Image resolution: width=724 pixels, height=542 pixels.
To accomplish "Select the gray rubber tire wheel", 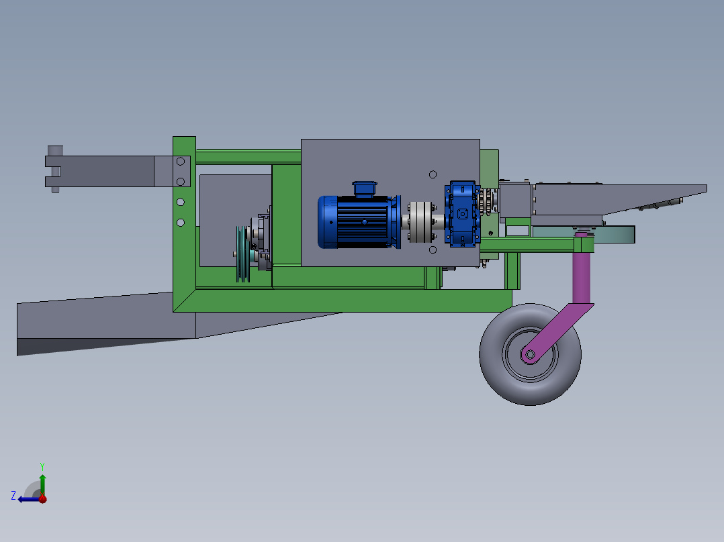I will pos(530,354).
